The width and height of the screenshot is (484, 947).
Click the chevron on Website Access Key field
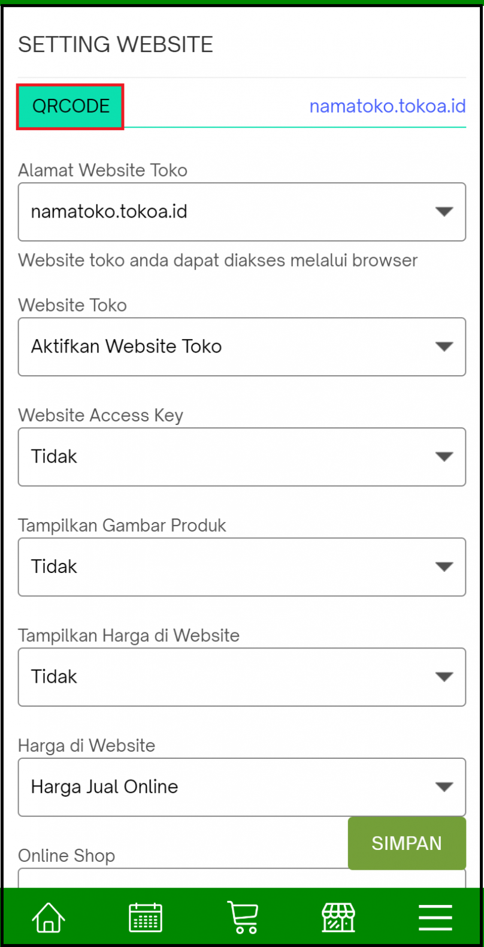pos(446,456)
